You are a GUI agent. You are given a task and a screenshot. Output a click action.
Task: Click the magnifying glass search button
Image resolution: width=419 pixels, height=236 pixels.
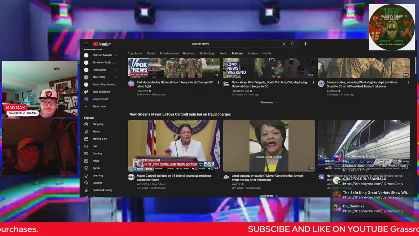(293, 44)
